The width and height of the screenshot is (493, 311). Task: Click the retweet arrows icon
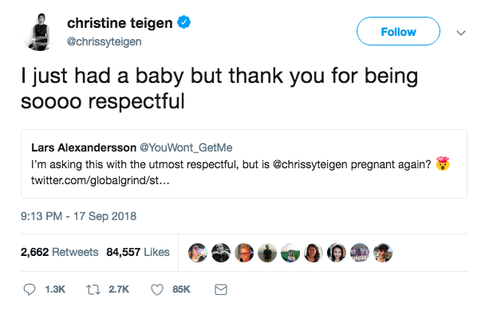[93, 289]
